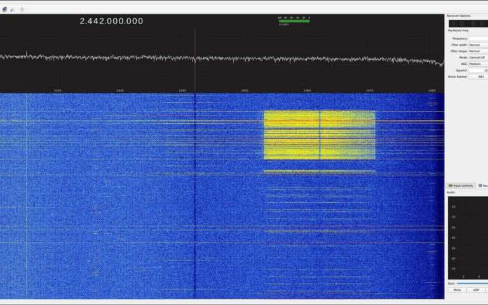This screenshot has width=488, height=305.
Task: Click the bright yellow signal in waterfall
Action: pyautogui.click(x=320, y=135)
